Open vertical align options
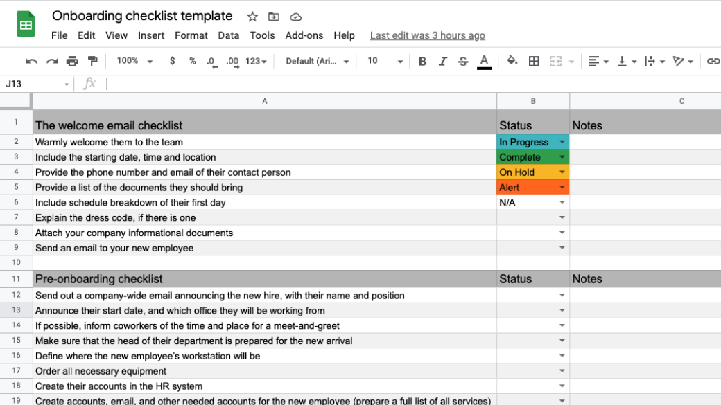 pos(626,61)
